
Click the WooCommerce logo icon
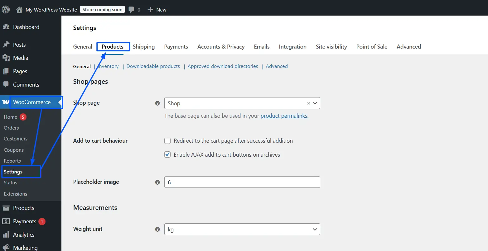click(x=6, y=102)
